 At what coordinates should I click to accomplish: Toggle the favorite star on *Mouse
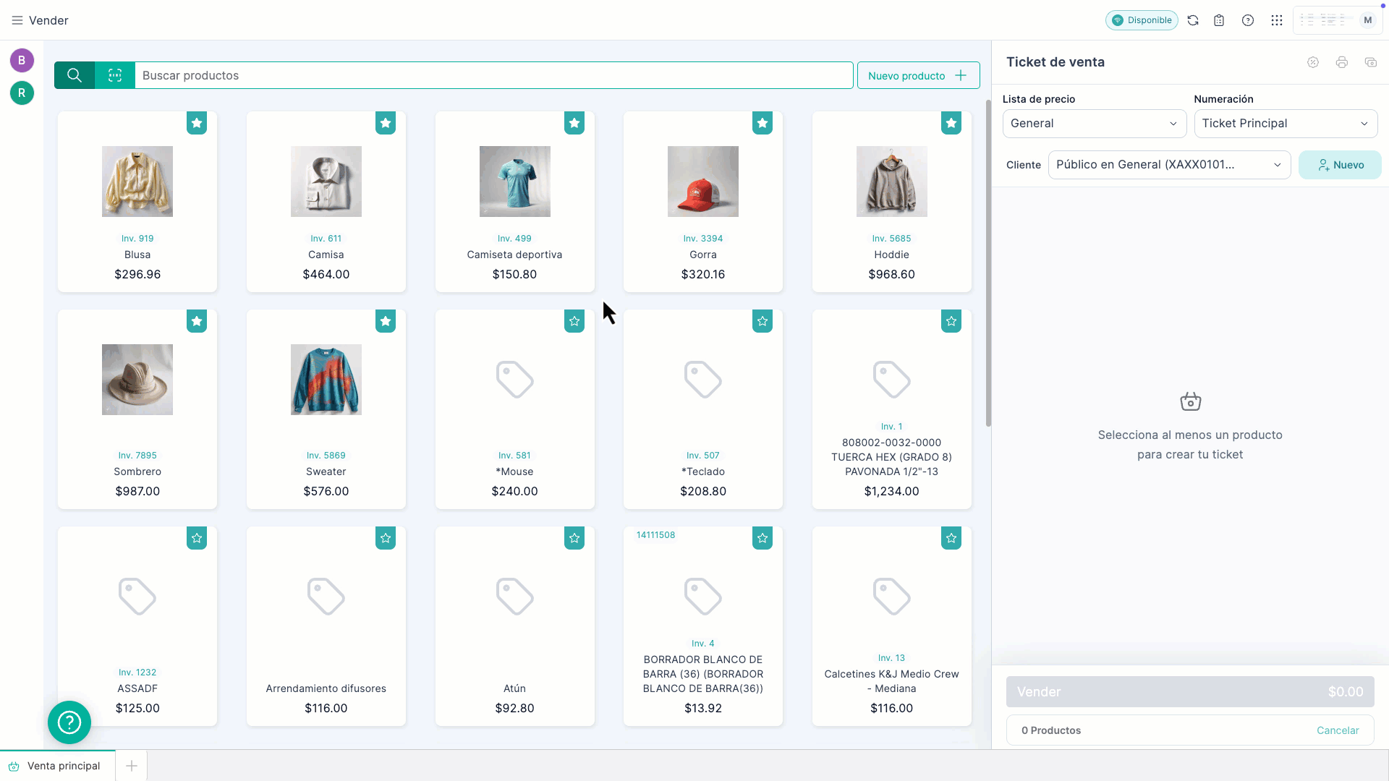click(x=574, y=321)
